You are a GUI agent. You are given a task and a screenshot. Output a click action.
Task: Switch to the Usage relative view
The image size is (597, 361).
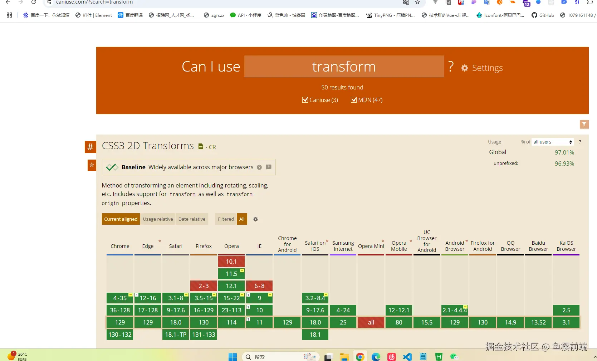click(x=158, y=219)
